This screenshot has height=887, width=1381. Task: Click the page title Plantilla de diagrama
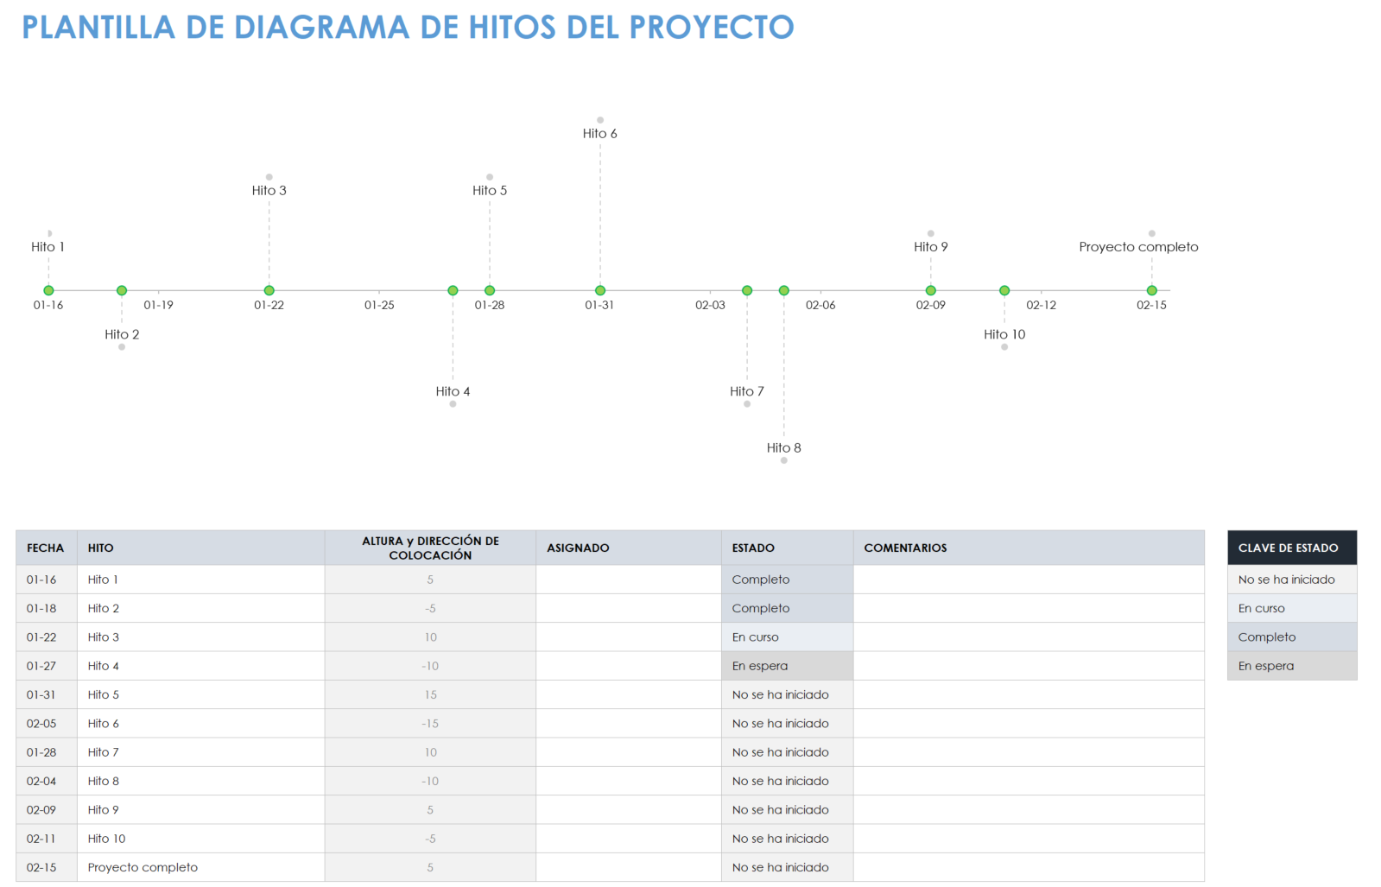408,27
